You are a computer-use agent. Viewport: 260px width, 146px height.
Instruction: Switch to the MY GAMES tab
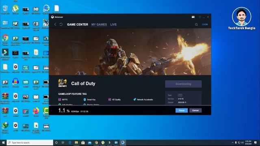[99, 24]
